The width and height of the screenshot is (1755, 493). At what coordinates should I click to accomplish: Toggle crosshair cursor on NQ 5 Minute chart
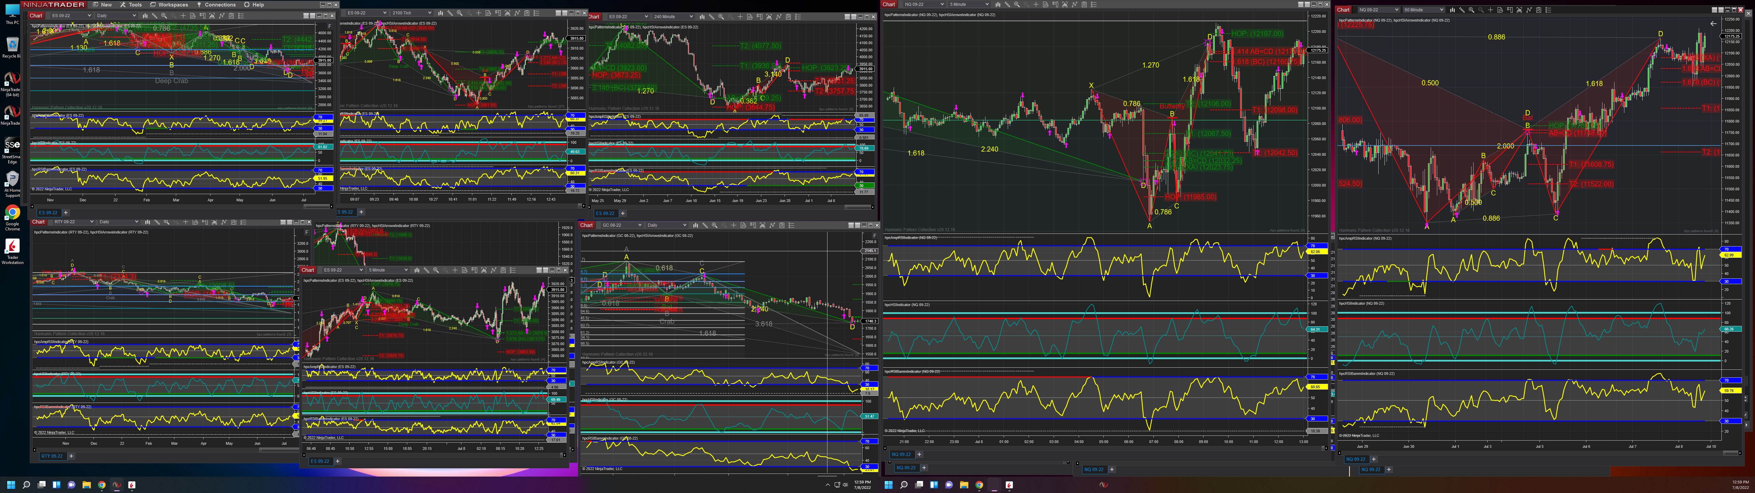(1036, 4)
